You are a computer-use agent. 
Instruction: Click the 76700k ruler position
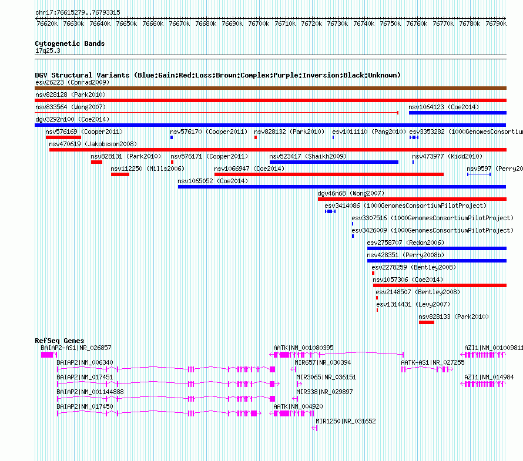click(259, 23)
